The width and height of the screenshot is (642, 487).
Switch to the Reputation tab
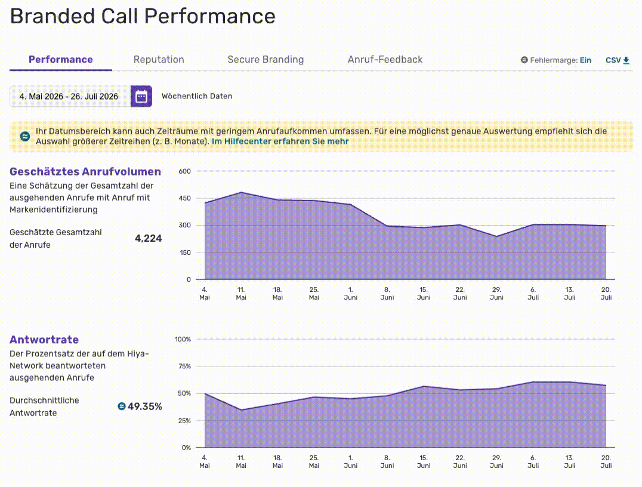pyautogui.click(x=159, y=60)
